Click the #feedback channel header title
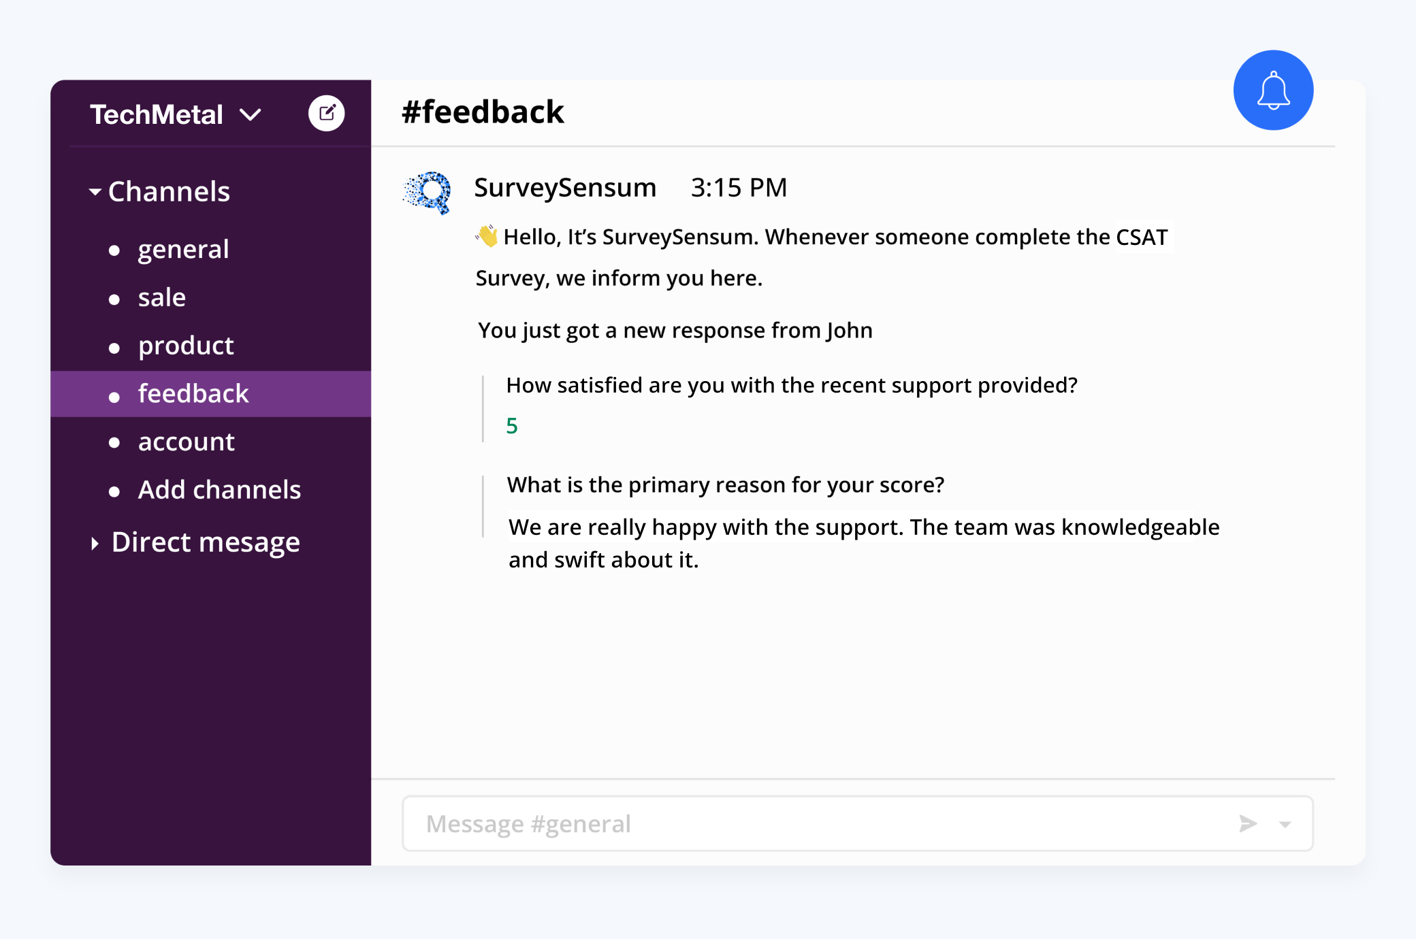 tap(483, 112)
